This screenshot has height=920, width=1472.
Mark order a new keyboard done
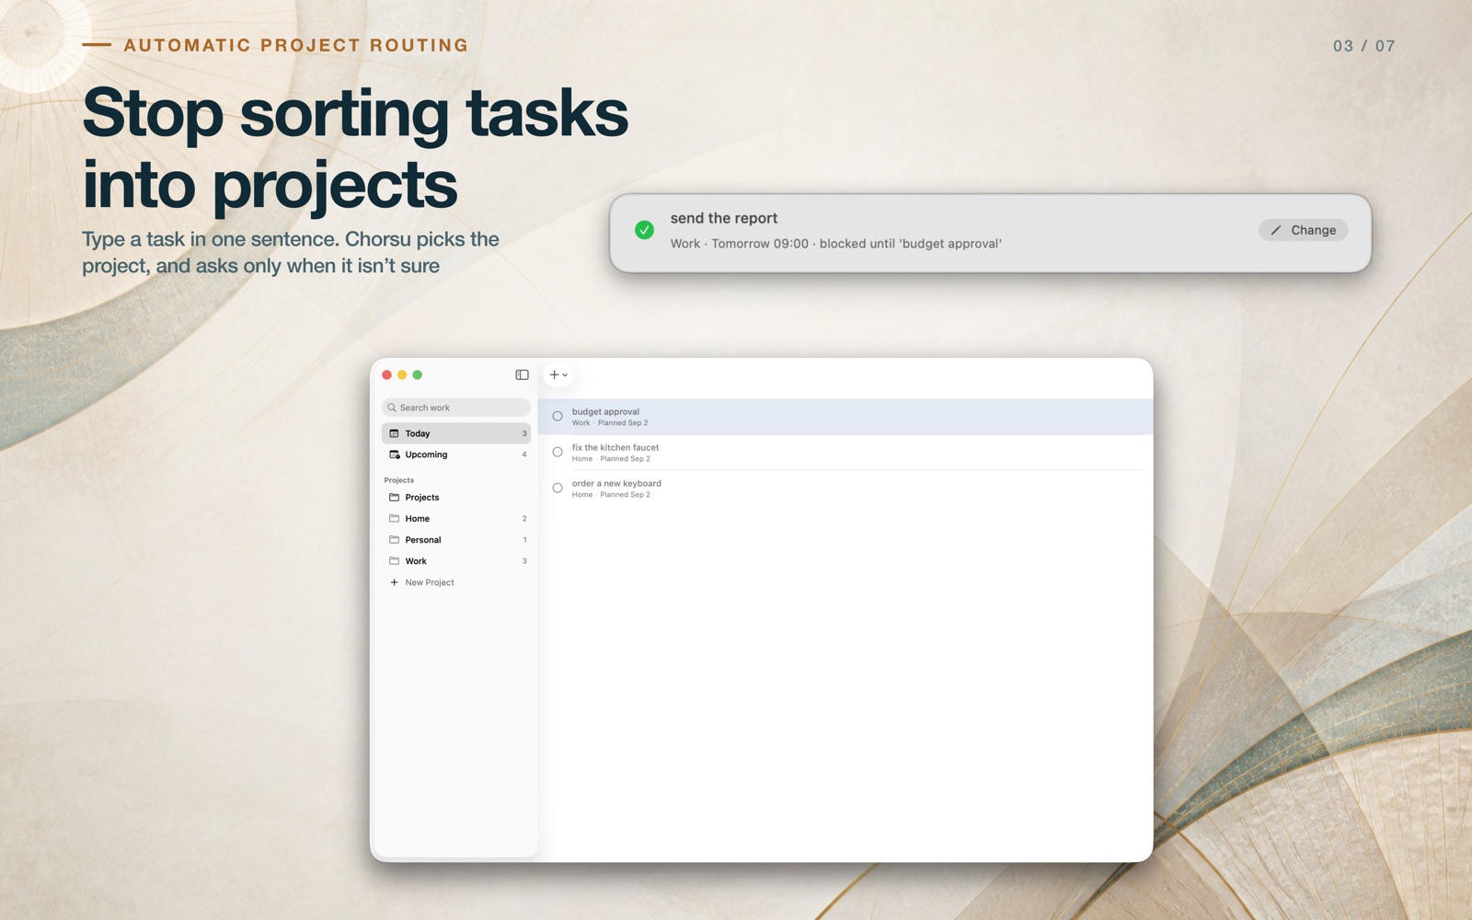coord(558,489)
